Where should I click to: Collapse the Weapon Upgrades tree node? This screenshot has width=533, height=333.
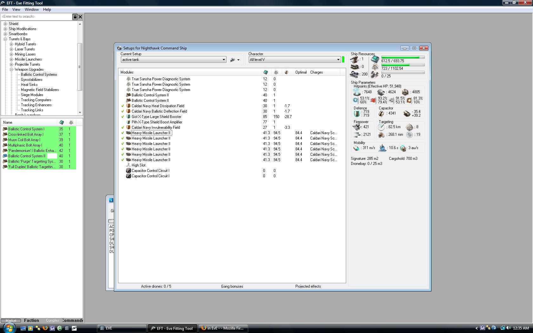[x=11, y=69]
